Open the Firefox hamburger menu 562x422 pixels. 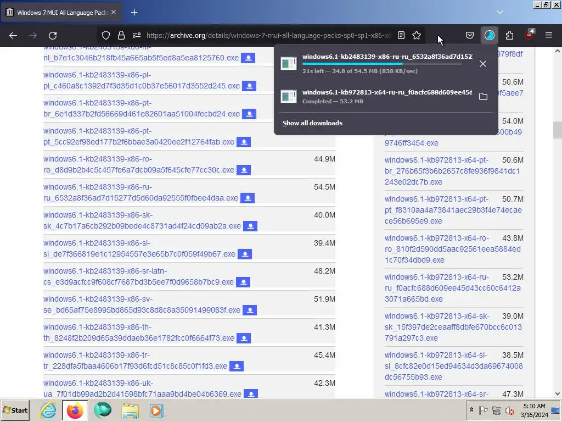point(549,35)
